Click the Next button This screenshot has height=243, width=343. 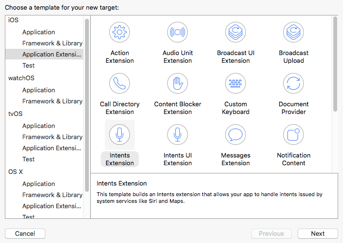tap(317, 234)
